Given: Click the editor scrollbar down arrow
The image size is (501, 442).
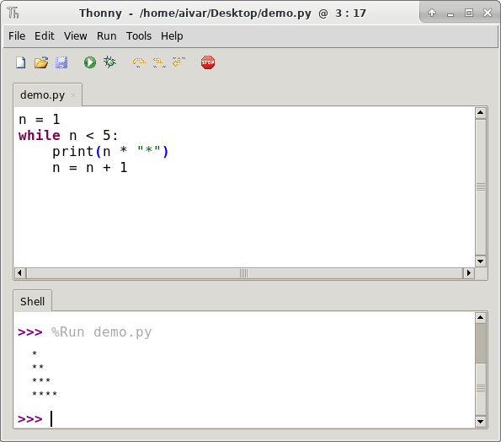Looking at the screenshot, I should tap(480, 261).
